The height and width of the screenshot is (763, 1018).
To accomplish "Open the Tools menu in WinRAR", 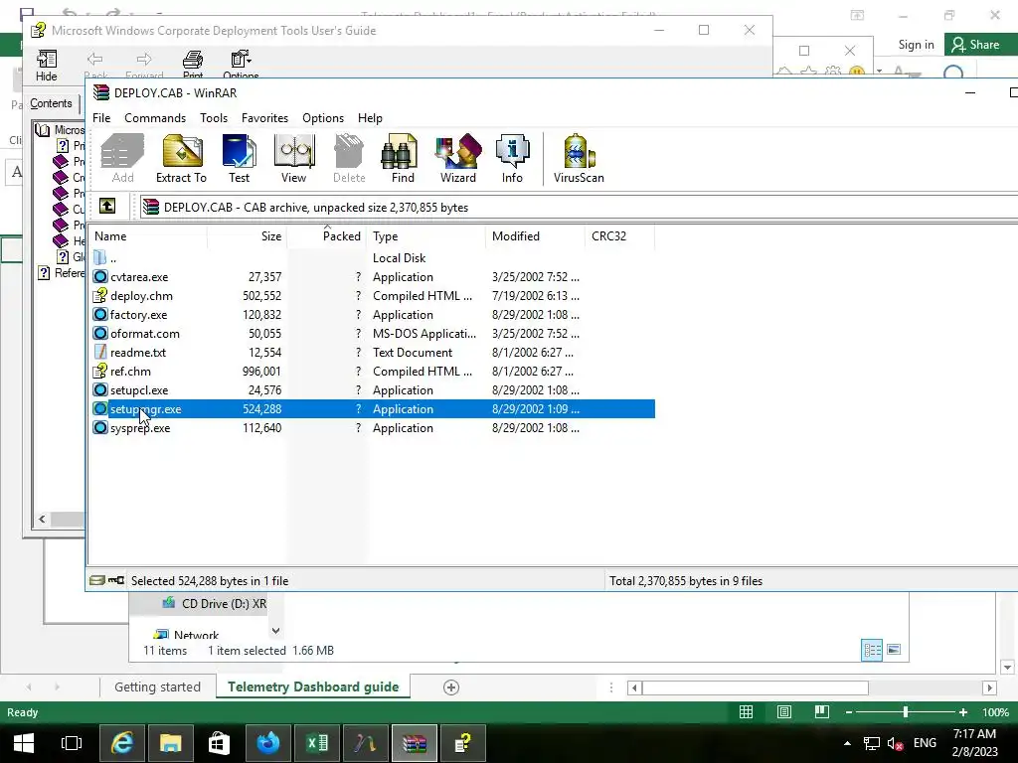I will (x=214, y=118).
